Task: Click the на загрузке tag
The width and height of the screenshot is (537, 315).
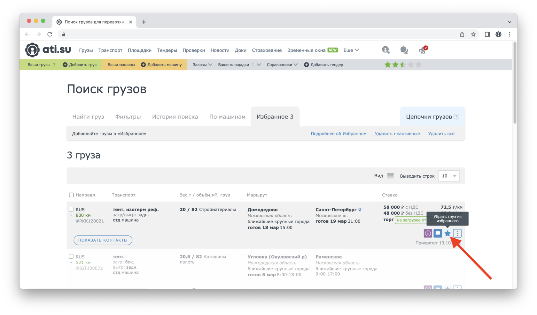Action: [x=412, y=220]
